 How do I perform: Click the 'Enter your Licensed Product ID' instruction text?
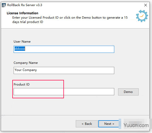(70, 20)
